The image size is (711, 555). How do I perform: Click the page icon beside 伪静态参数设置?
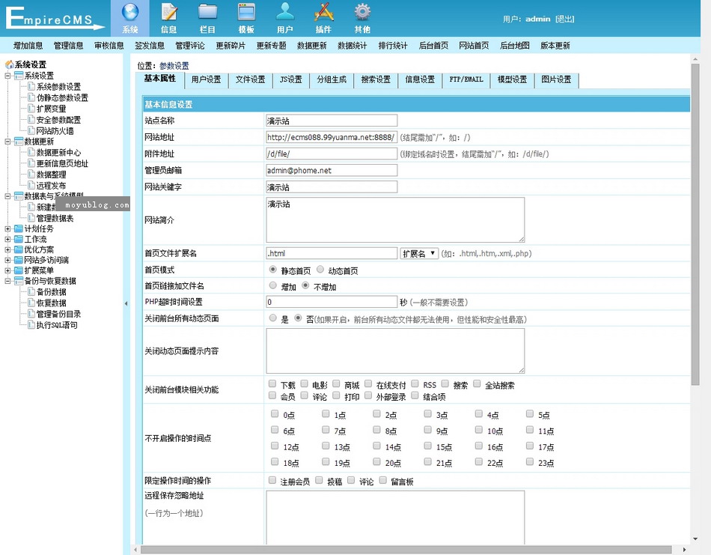coord(31,97)
